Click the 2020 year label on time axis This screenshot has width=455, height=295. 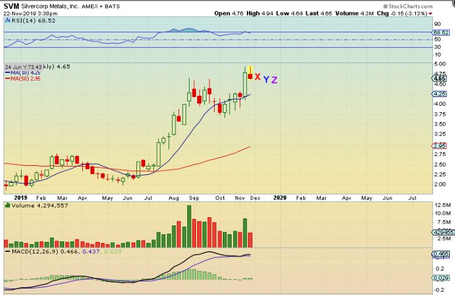280,198
